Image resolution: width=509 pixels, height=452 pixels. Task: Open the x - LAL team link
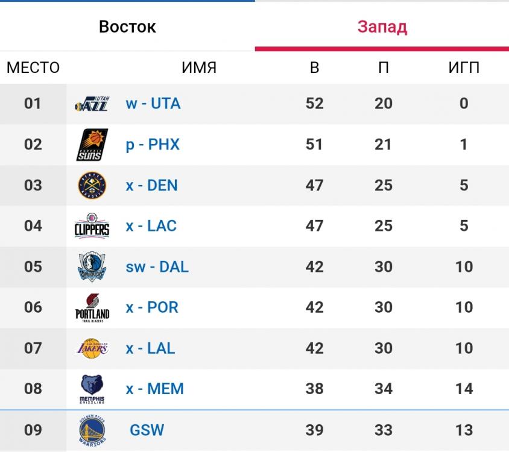(150, 348)
